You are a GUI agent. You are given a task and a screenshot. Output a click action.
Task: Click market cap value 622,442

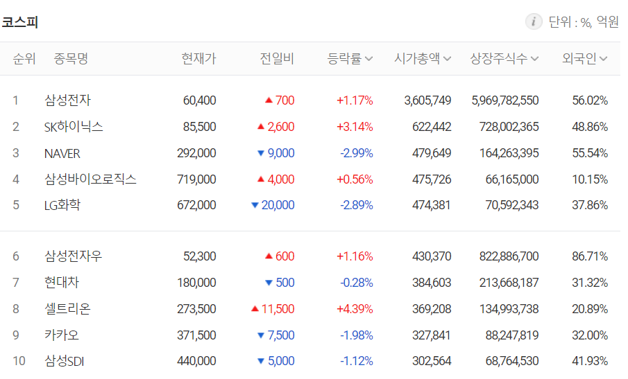point(432,127)
